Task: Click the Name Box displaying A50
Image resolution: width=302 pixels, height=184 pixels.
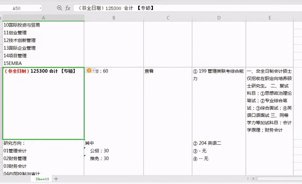Action: (x=19, y=8)
